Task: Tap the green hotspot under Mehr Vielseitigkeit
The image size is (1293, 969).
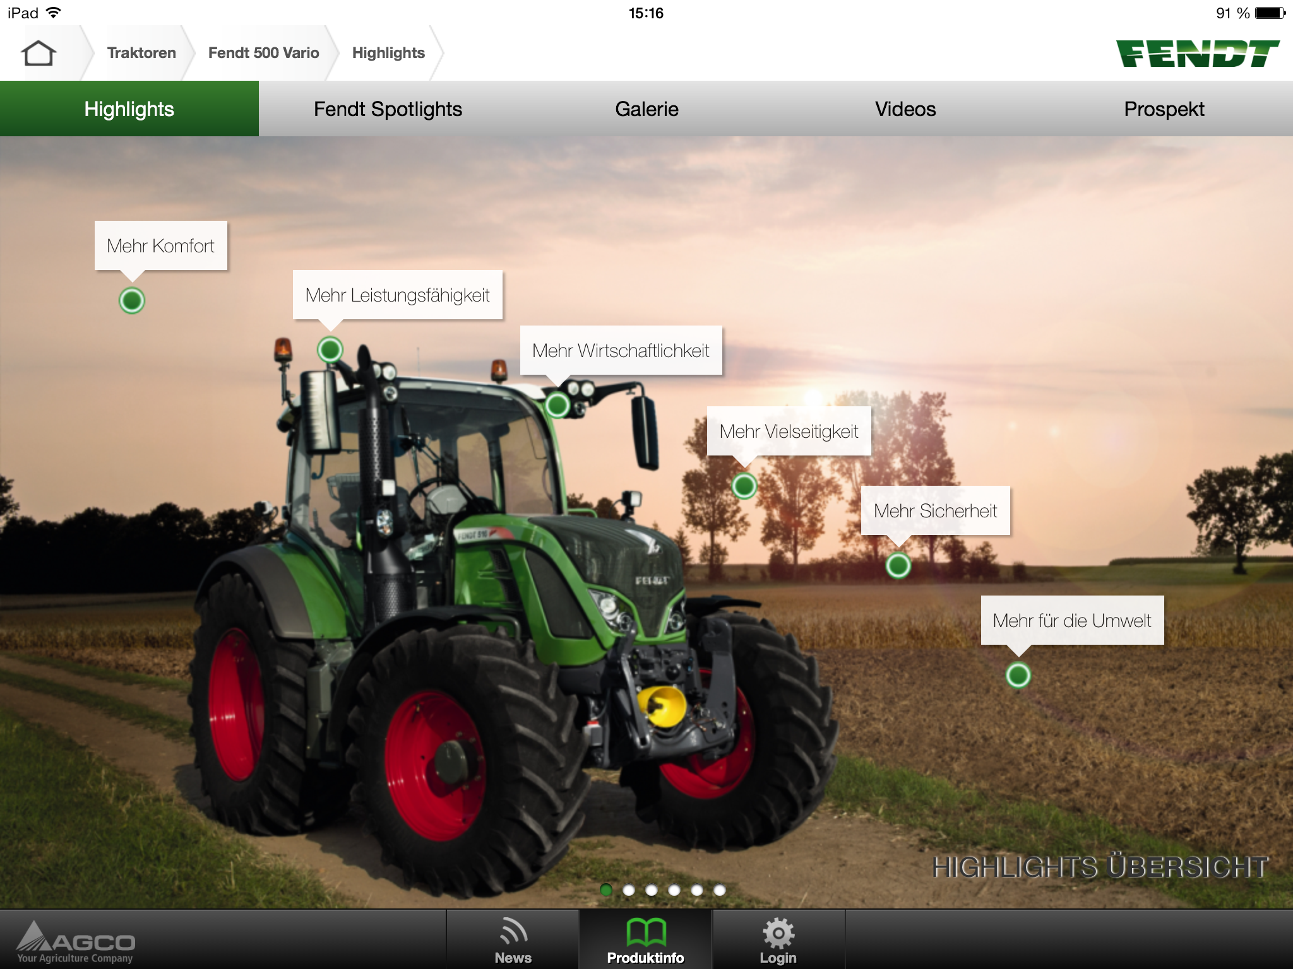Action: click(x=744, y=486)
